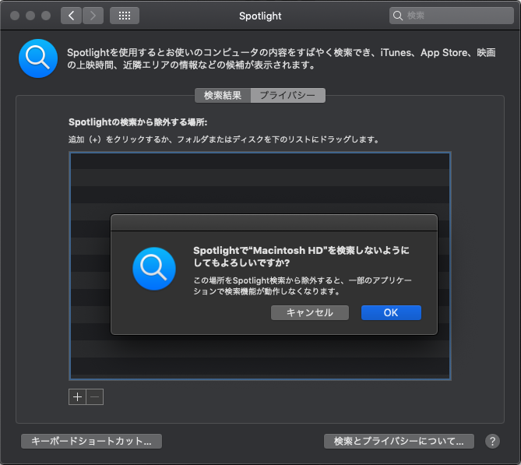Click the forward navigation arrow
This screenshot has width=521, height=465.
click(x=93, y=16)
